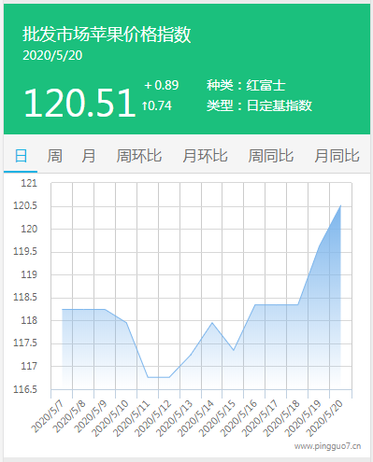Click the title 批发市场苹果价格指数
Screen dimensions: 373x462
tap(107, 35)
